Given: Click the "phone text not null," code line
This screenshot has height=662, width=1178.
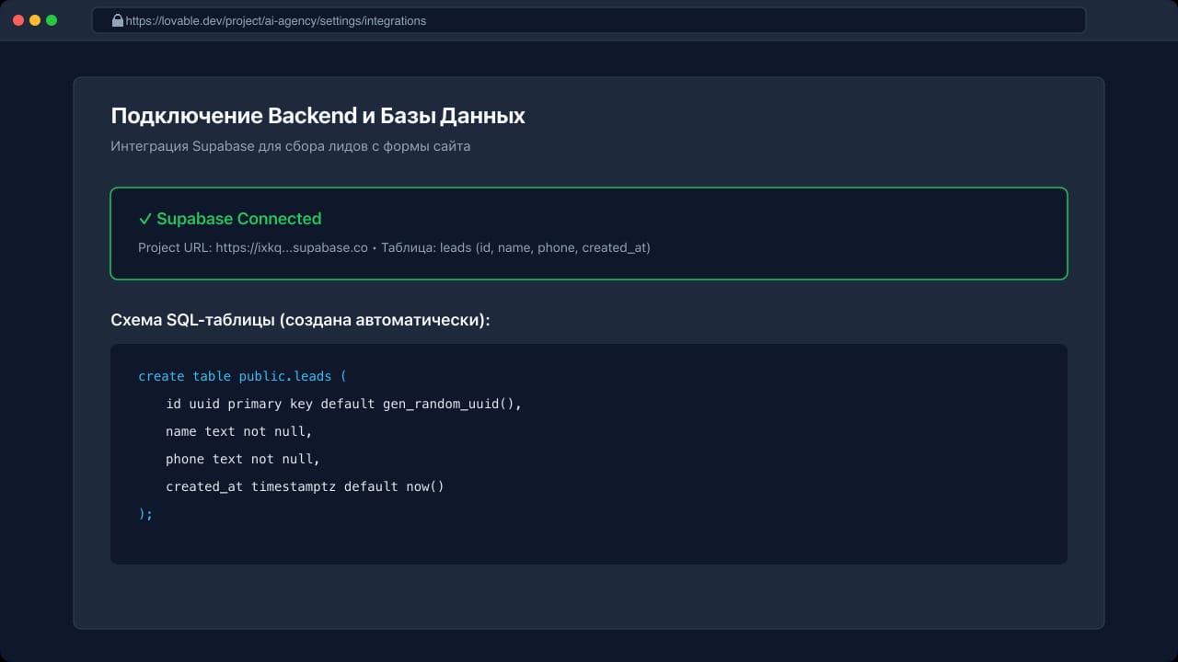Looking at the screenshot, I should click(x=243, y=459).
